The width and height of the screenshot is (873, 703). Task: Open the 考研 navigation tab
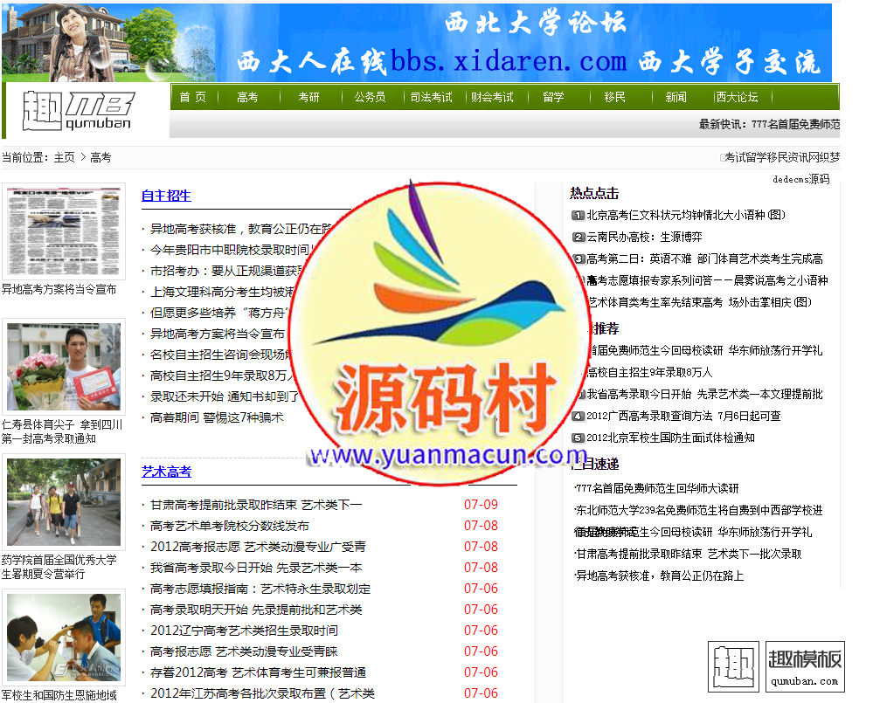pos(308,97)
